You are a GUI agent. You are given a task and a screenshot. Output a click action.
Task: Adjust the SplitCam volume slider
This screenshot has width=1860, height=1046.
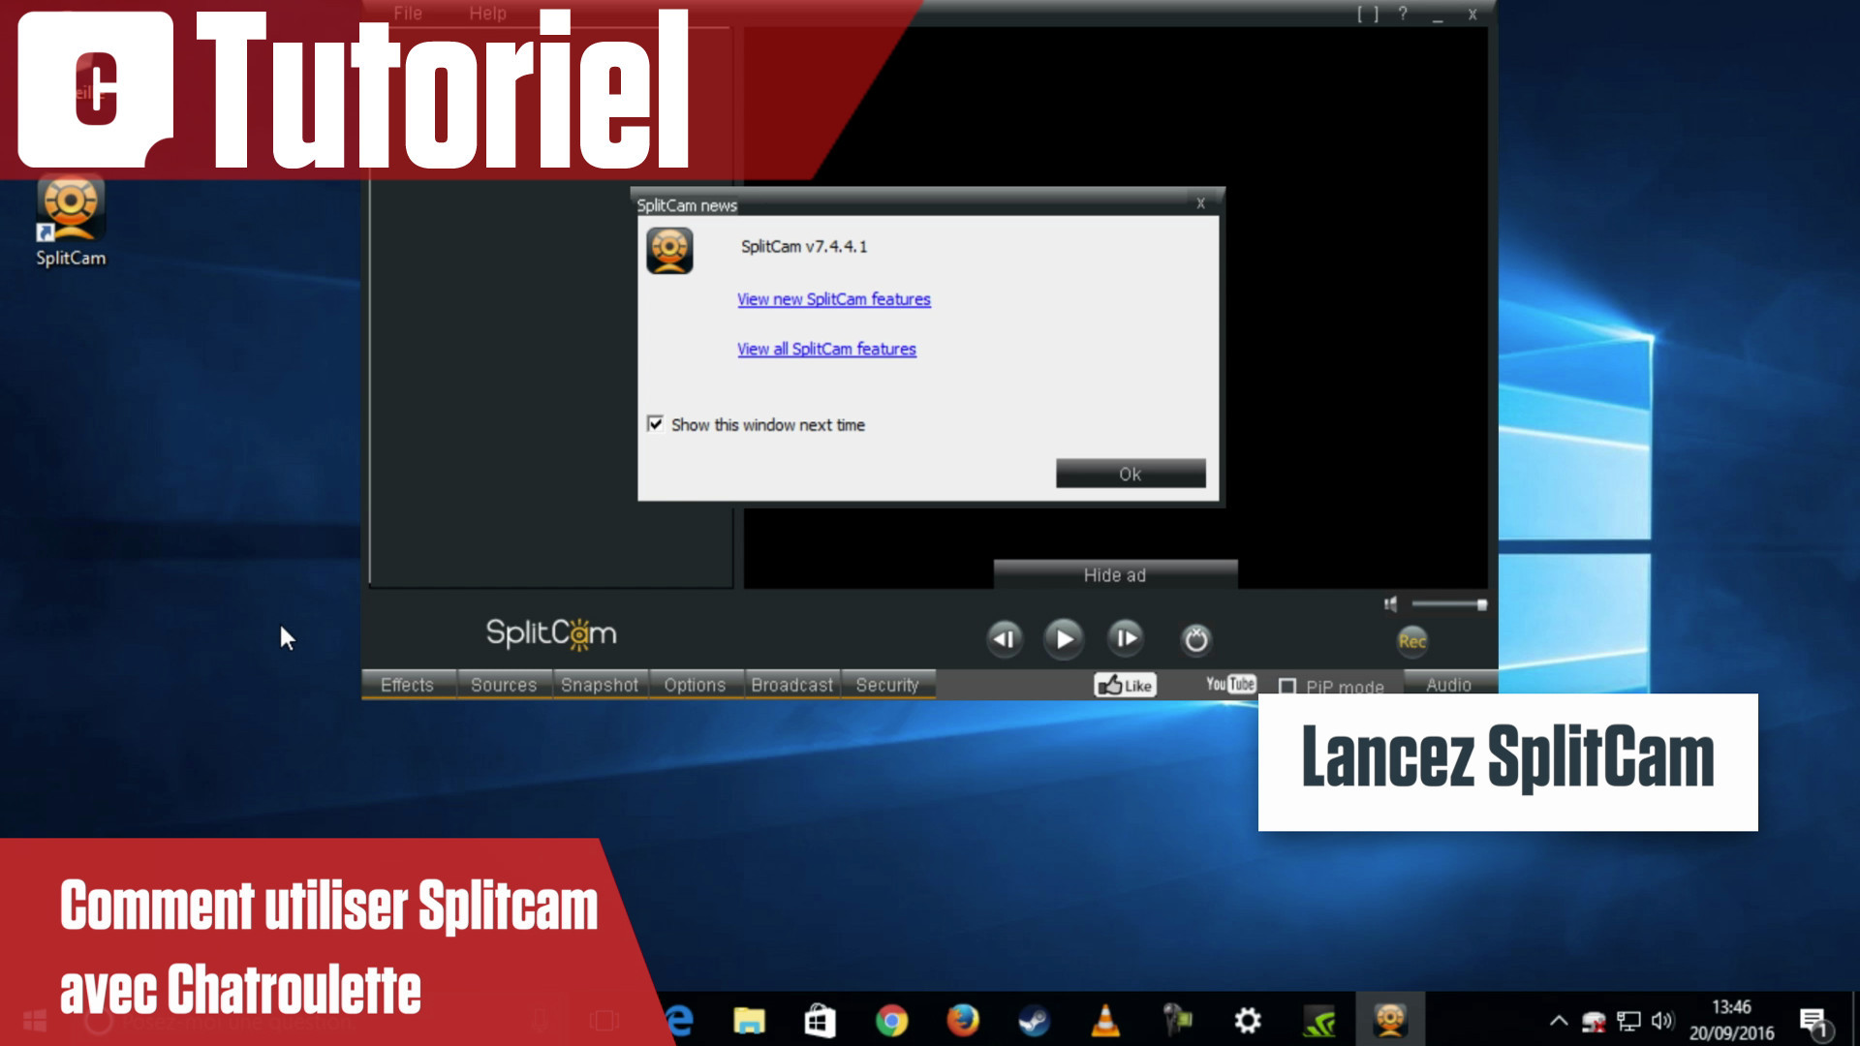pyautogui.click(x=1449, y=604)
